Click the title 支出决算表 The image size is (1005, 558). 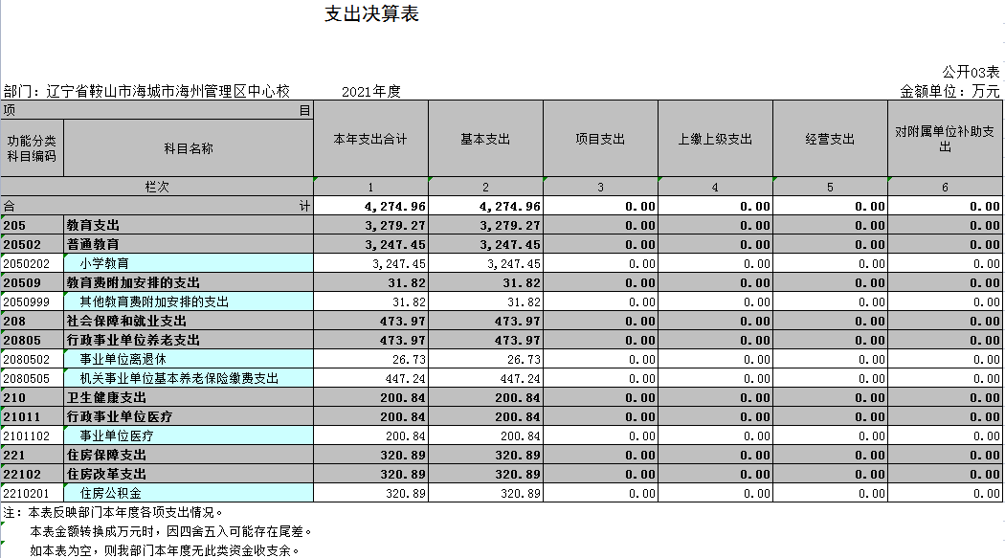coord(371,14)
